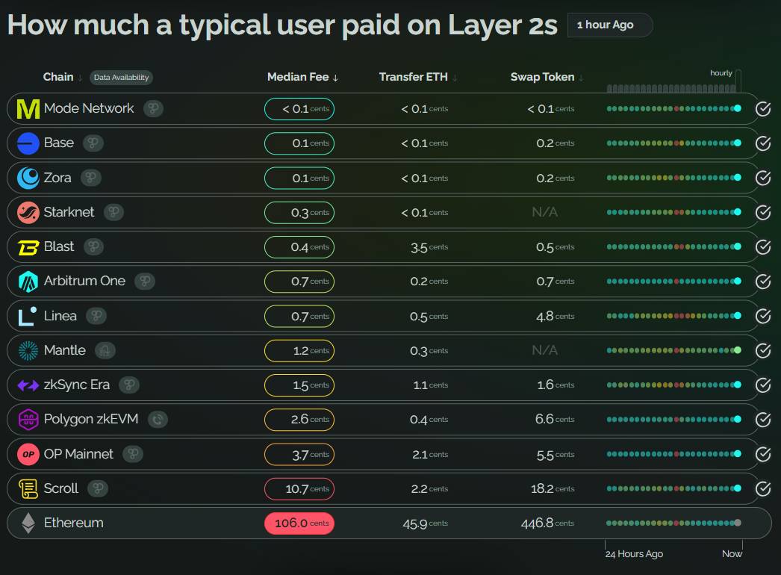Click the Zora chain logo
This screenshot has height=575, width=781.
coord(28,178)
